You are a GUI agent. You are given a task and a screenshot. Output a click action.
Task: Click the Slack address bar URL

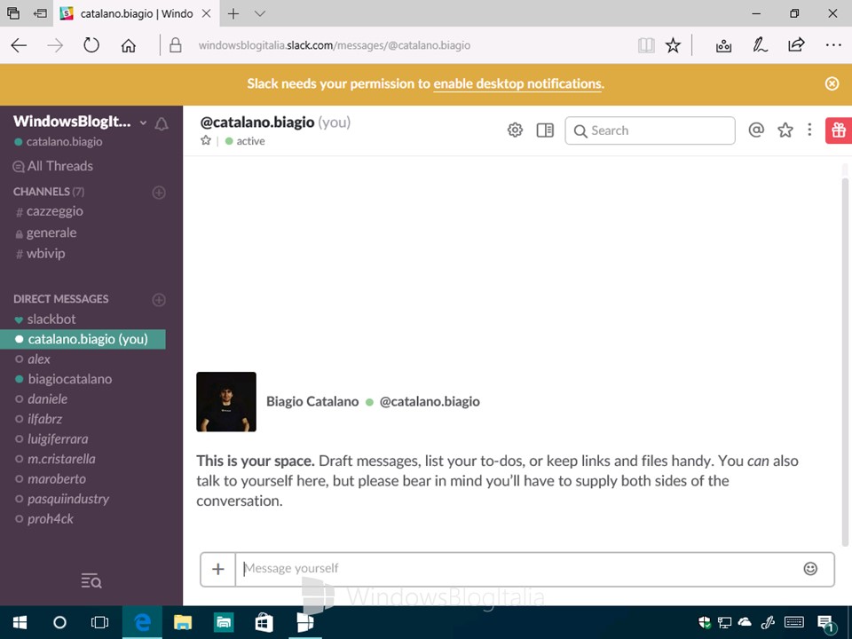335,45
